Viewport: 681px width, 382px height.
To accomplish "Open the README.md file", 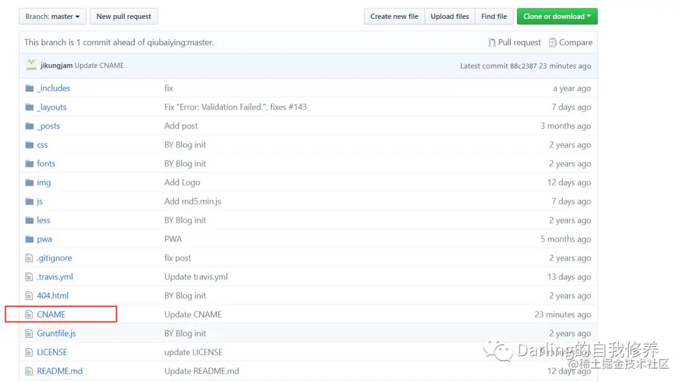I will coord(59,371).
